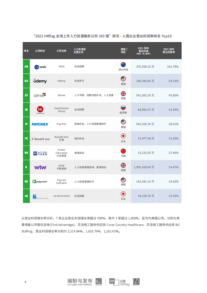Click the JAC Business Center logo
The width and height of the screenshot is (207, 293).
pyautogui.click(x=40, y=197)
